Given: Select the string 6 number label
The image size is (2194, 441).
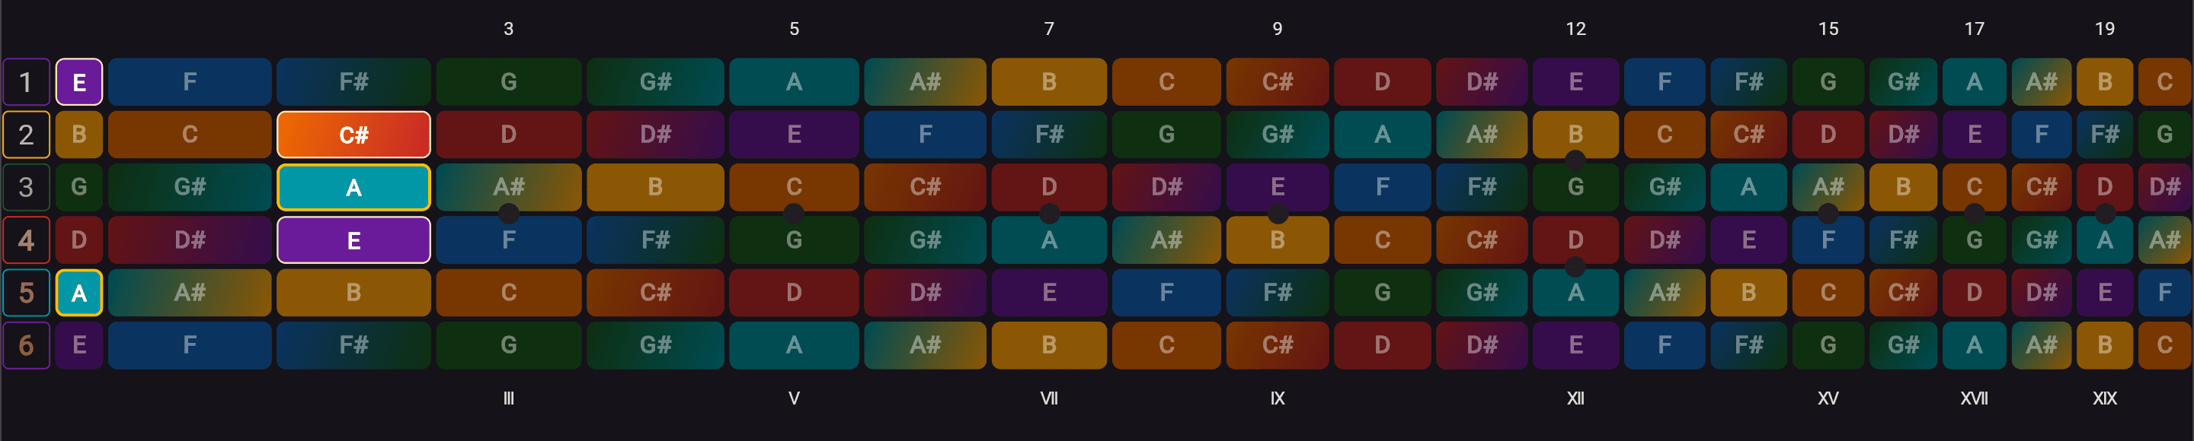Looking at the screenshot, I should pos(27,346).
